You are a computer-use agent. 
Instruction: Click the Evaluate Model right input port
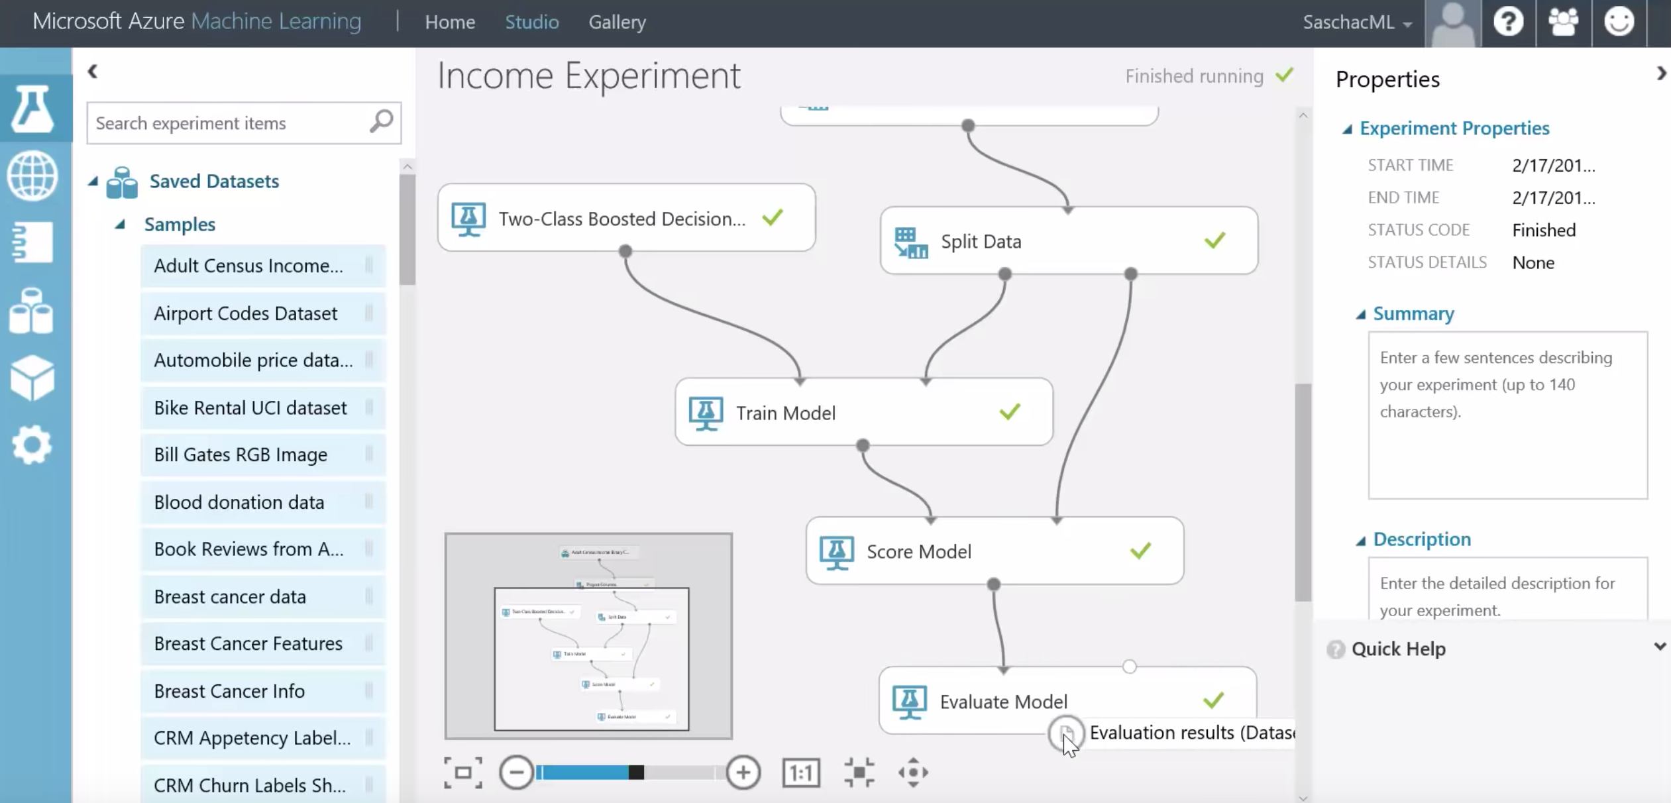coord(1130,667)
